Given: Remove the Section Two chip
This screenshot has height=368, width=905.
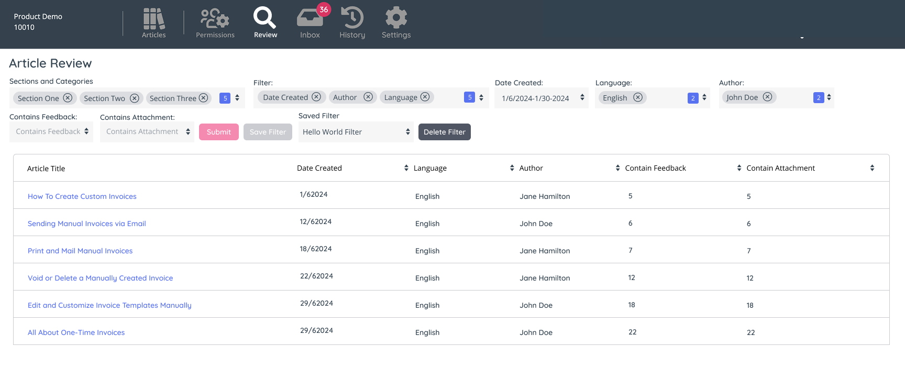Looking at the screenshot, I should pos(135,98).
